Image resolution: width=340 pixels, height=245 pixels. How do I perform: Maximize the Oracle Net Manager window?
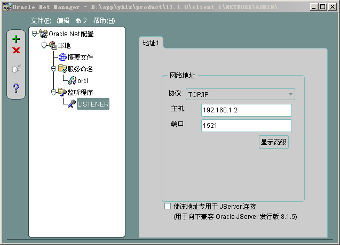[323, 7]
